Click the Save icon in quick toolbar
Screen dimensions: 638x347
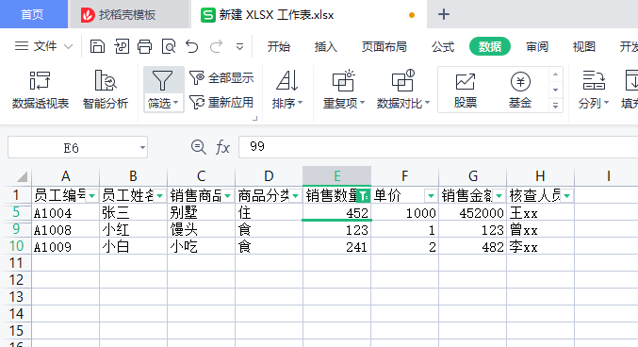point(97,46)
